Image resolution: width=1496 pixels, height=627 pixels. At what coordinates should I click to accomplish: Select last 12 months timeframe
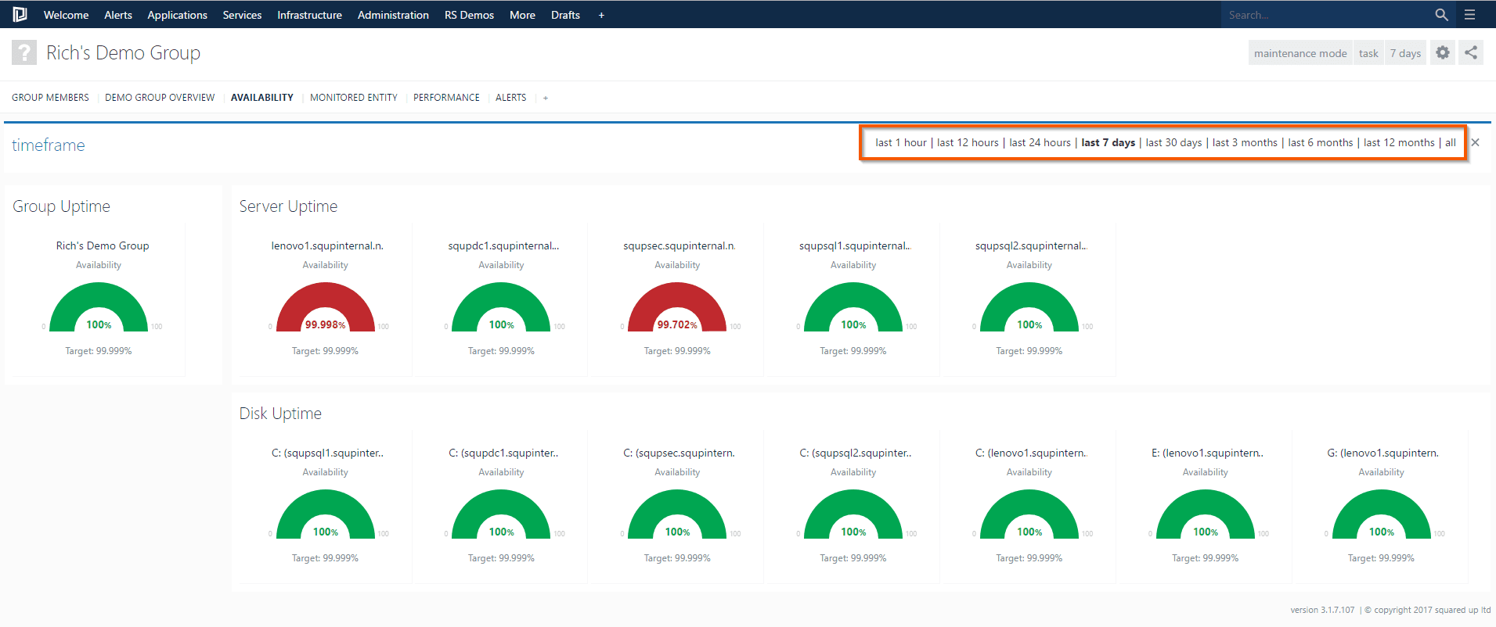pos(1399,142)
